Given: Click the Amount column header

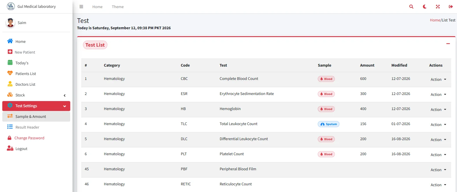Looking at the screenshot, I should tap(367, 65).
